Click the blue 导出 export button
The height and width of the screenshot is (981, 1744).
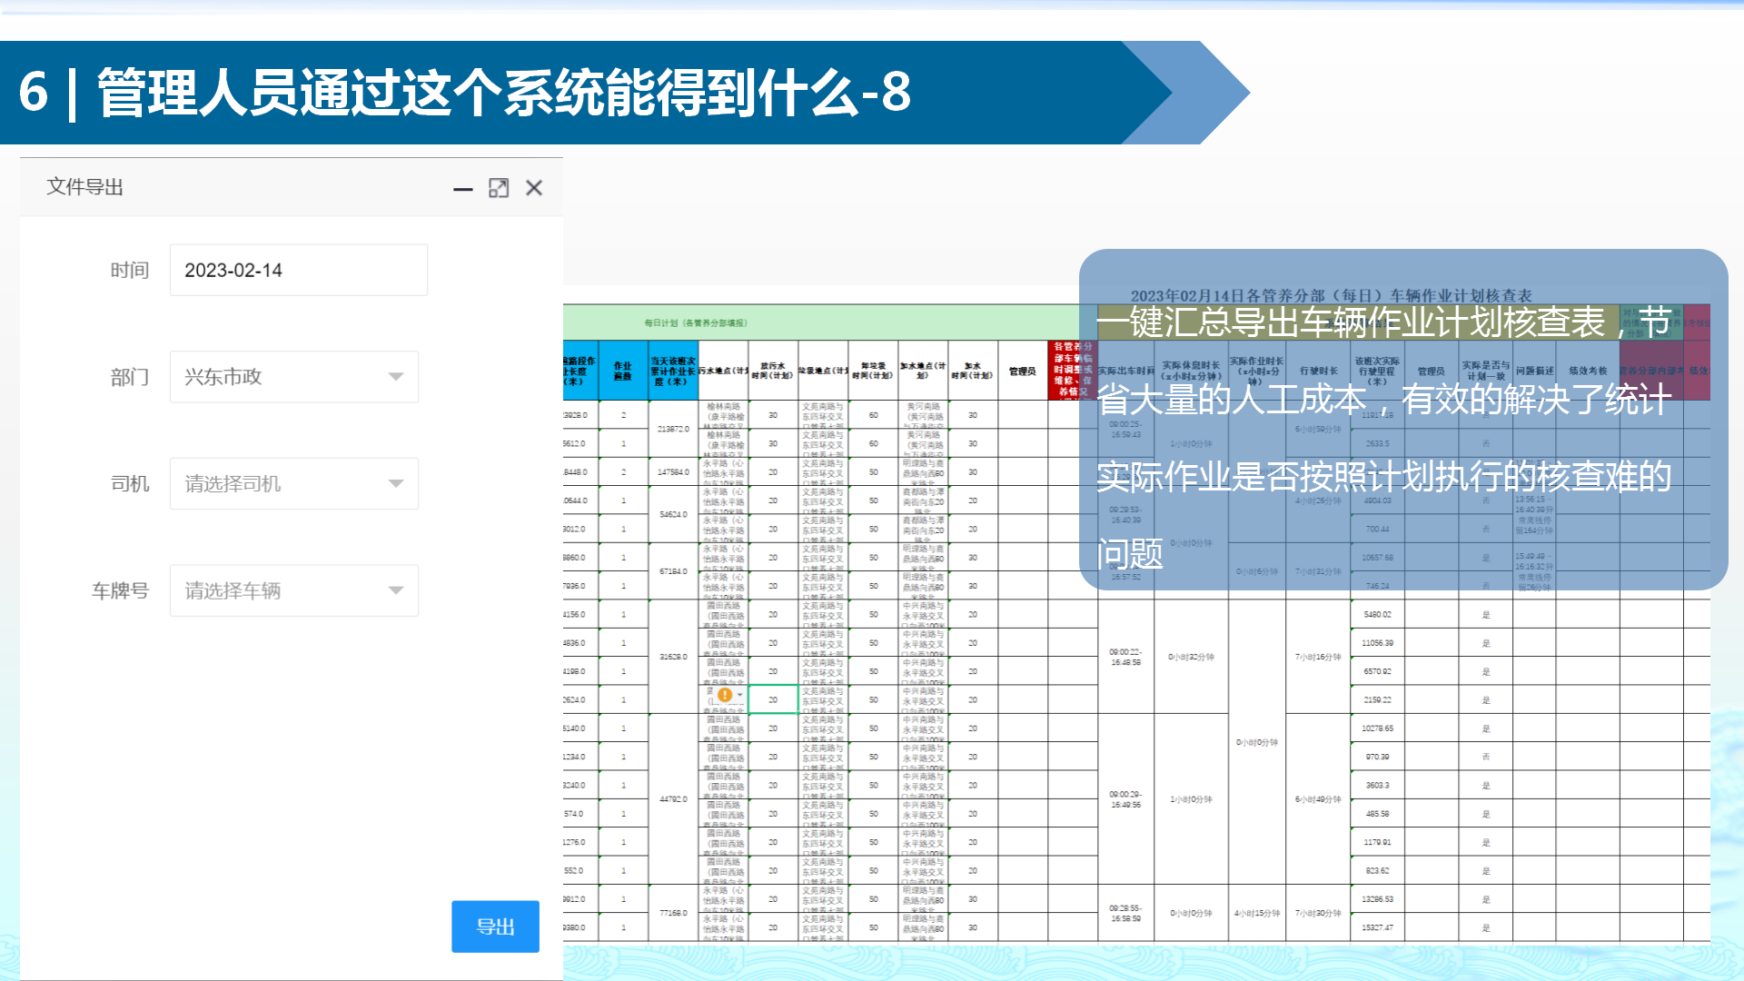[x=495, y=926]
